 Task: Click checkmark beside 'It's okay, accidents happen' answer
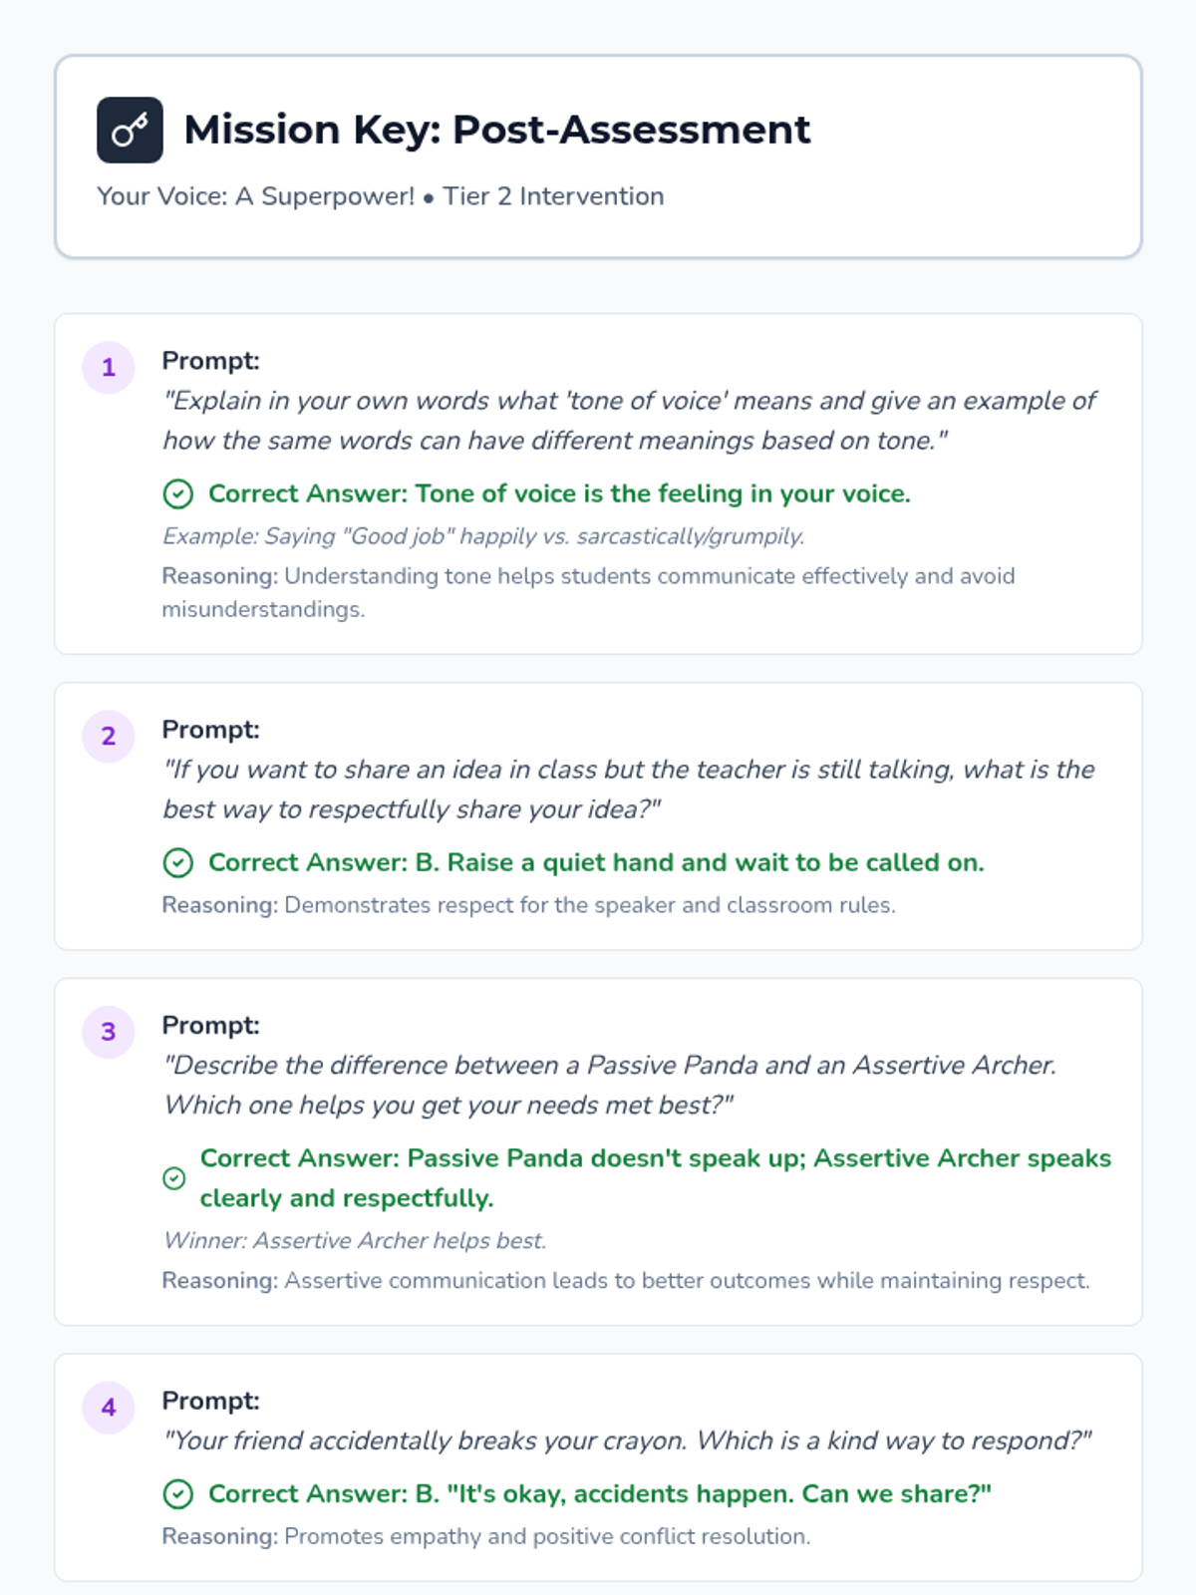click(177, 1494)
